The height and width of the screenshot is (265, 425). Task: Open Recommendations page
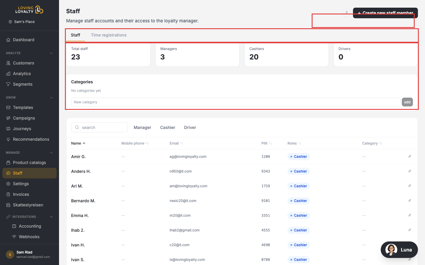[30, 139]
